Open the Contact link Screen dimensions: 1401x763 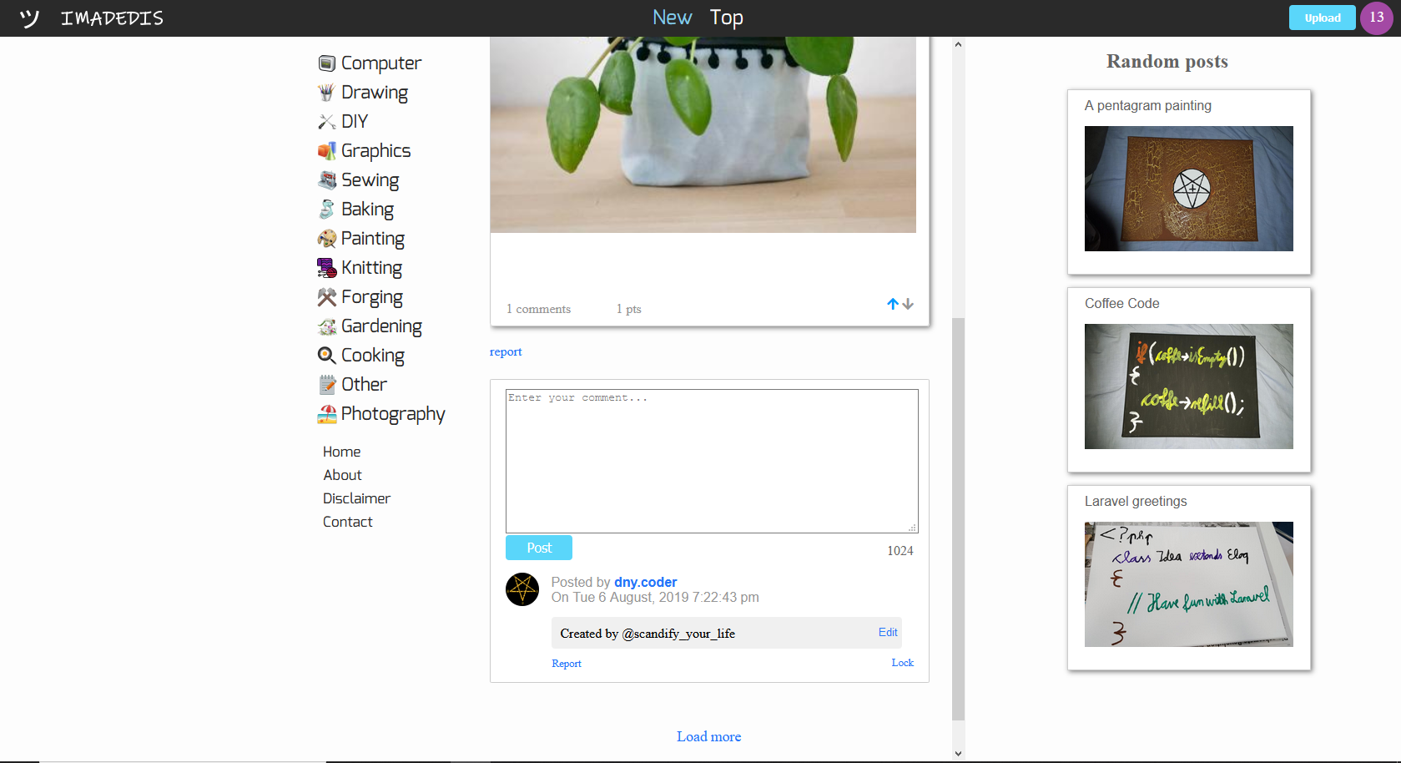point(348,522)
